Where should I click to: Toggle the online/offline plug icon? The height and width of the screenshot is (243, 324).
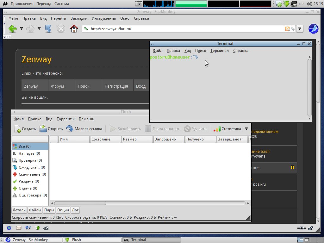tap(301, 228)
